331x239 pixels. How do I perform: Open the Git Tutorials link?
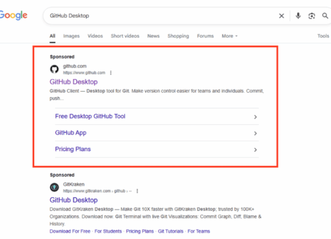click(170, 231)
